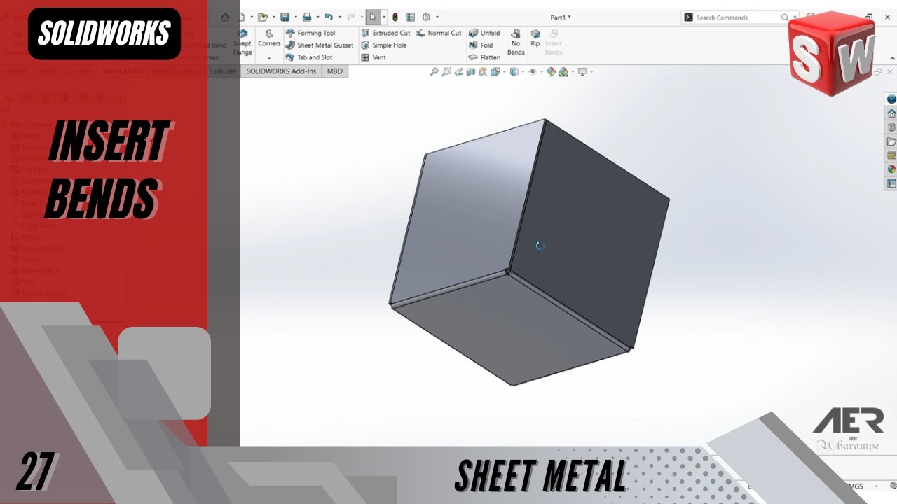Activate the Select arrow tool
Viewport: 897px width, 504px height.
[x=374, y=17]
